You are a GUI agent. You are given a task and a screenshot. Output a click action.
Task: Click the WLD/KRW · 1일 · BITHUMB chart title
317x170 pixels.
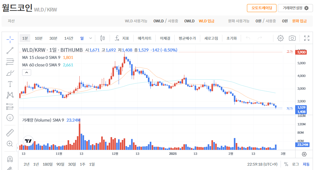click(52, 50)
